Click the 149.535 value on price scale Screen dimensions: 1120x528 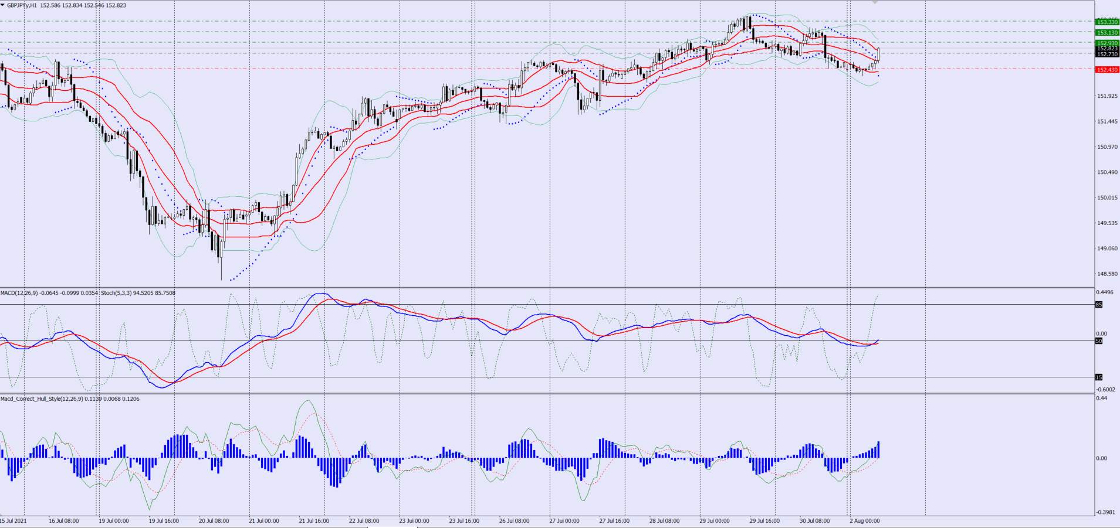point(1107,223)
